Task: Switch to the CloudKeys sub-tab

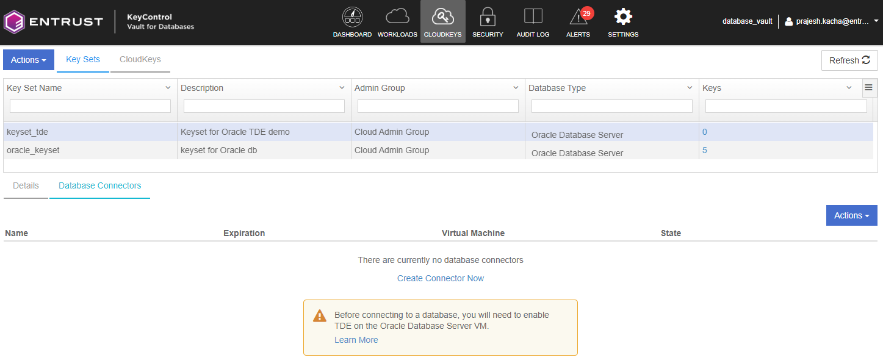Action: [x=140, y=60]
